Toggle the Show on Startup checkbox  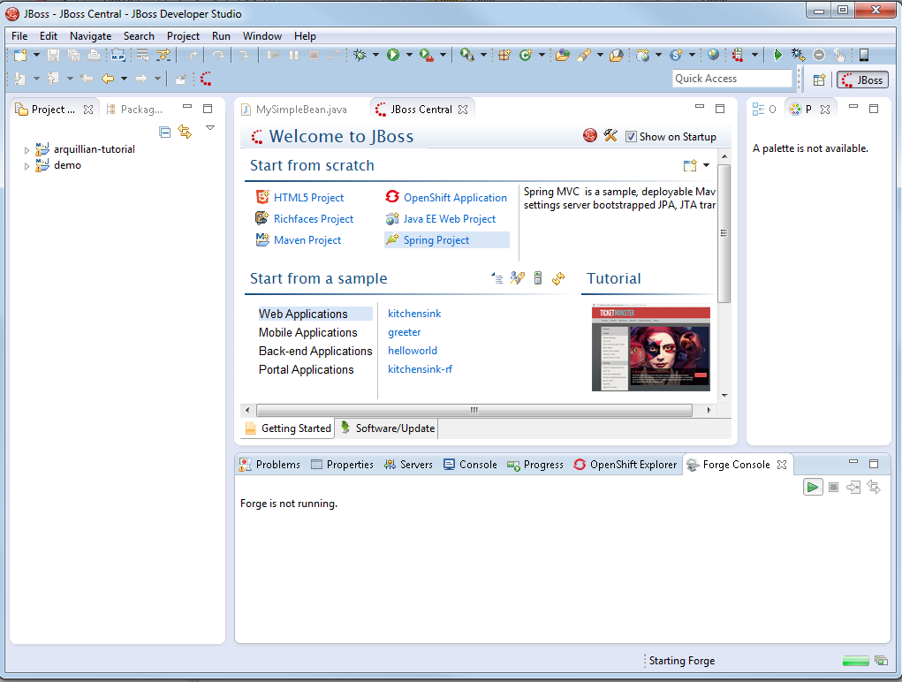point(631,137)
